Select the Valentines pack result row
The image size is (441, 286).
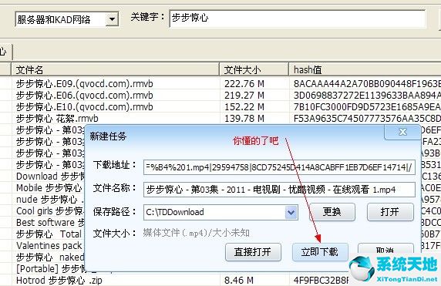pyautogui.click(x=49, y=245)
